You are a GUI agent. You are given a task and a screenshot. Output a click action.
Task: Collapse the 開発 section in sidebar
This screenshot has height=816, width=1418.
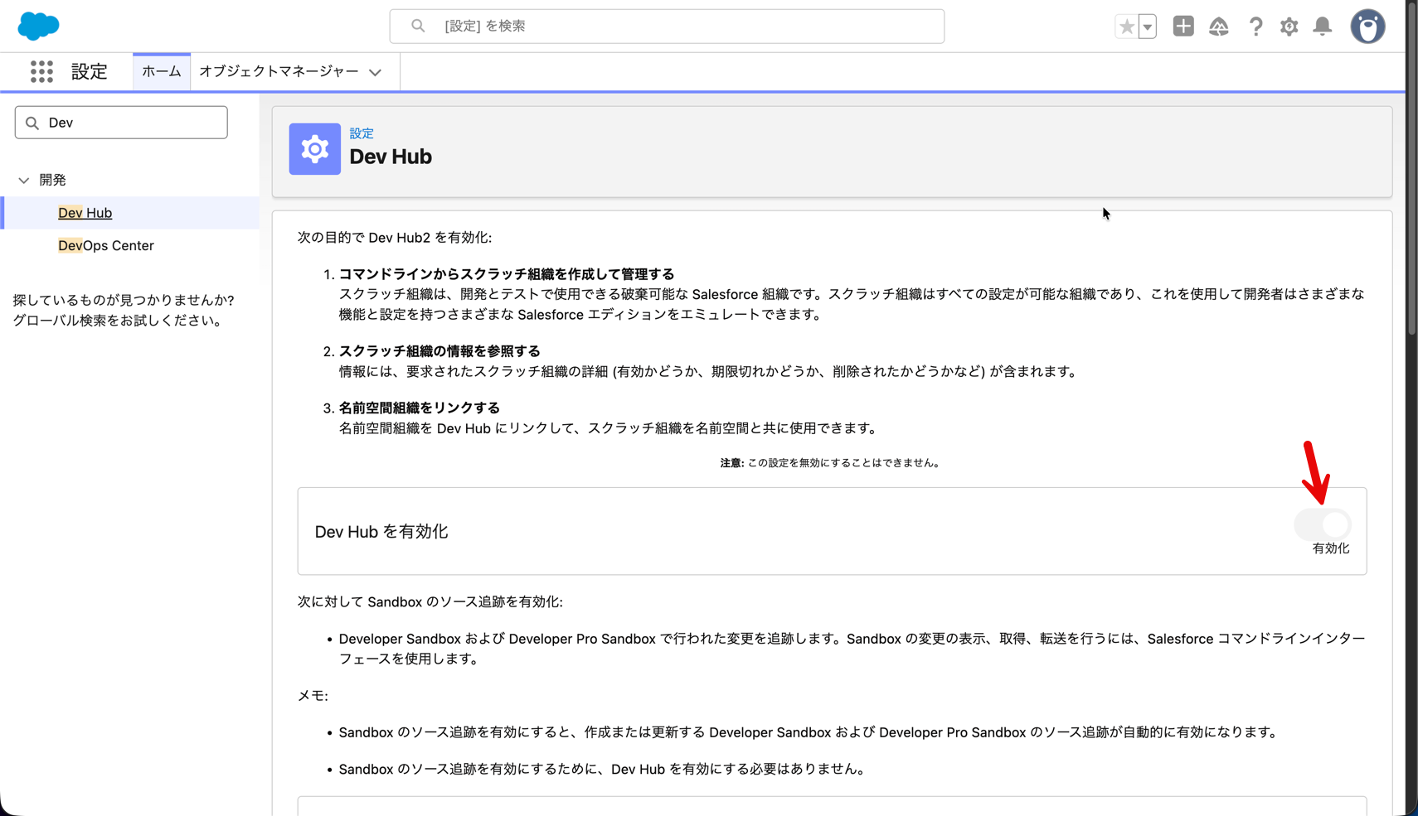coord(24,180)
